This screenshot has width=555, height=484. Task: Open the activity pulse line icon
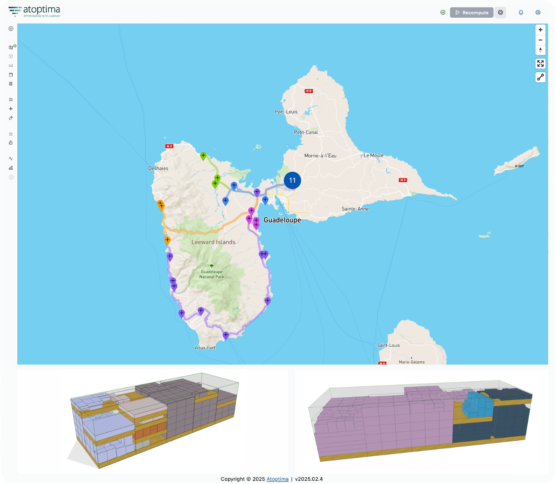[11, 159]
